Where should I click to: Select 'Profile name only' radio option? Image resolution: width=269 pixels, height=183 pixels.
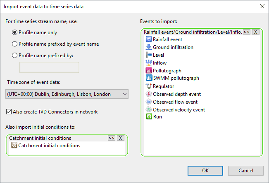click(15, 32)
